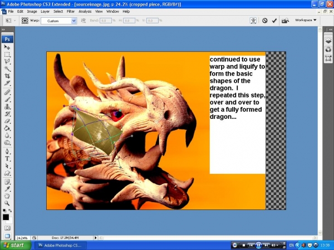Pause playback in media player toolbar
This screenshot has width=334, height=250.
(x=258, y=246)
